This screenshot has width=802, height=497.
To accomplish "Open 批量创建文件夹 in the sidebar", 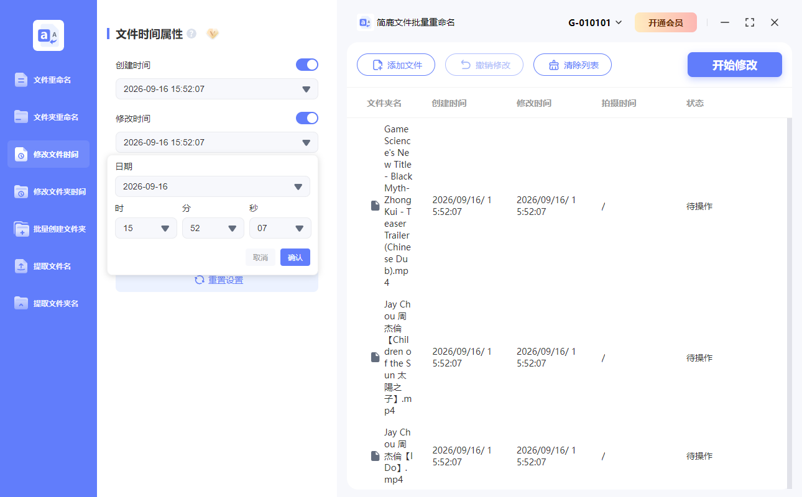I will [48, 229].
